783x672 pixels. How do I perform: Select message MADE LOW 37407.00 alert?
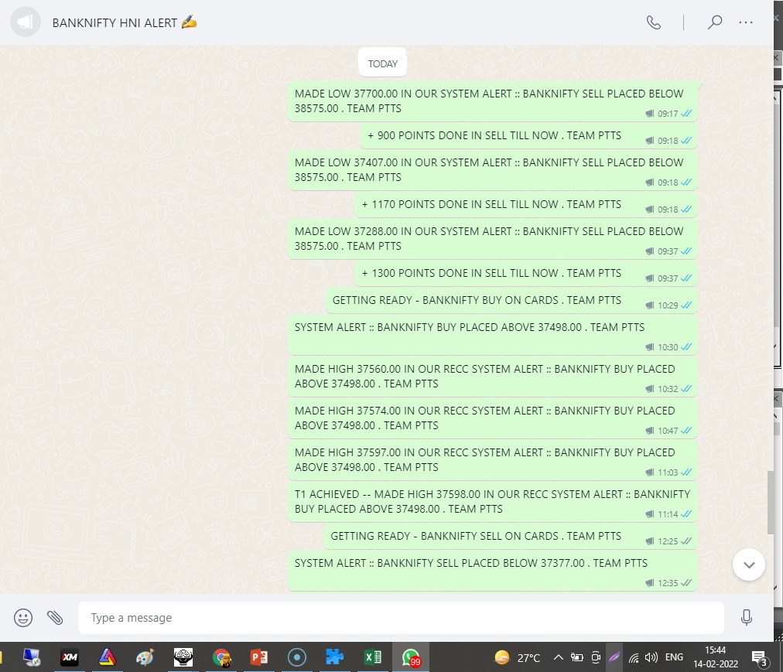coord(493,170)
